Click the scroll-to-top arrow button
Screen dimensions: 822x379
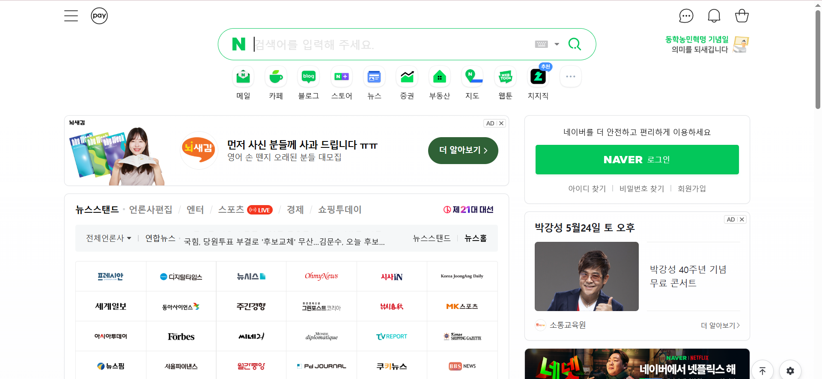click(x=762, y=370)
